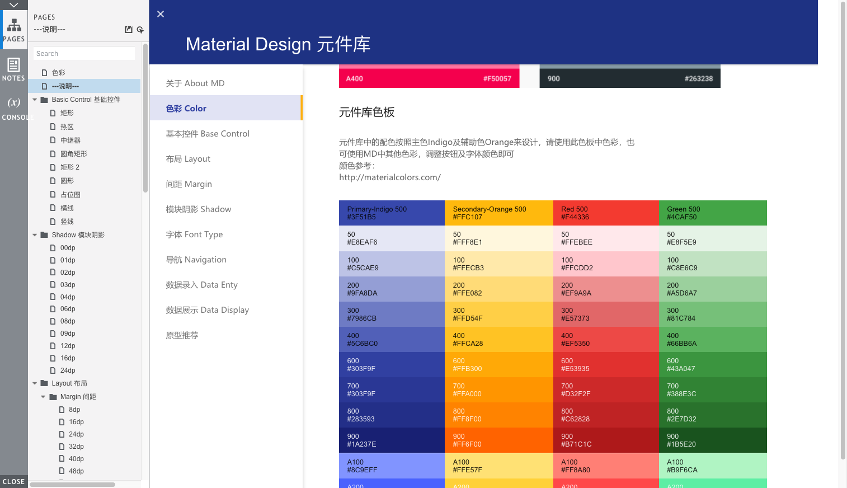
Task: Click the main window vertical scrollbar
Action: click(x=843, y=229)
